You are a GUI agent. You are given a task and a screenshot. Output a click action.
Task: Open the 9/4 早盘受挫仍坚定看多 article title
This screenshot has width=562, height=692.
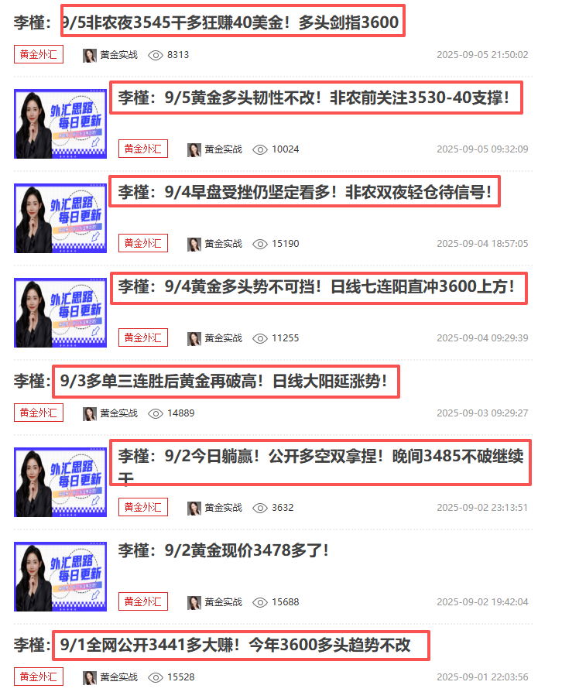[x=305, y=192]
